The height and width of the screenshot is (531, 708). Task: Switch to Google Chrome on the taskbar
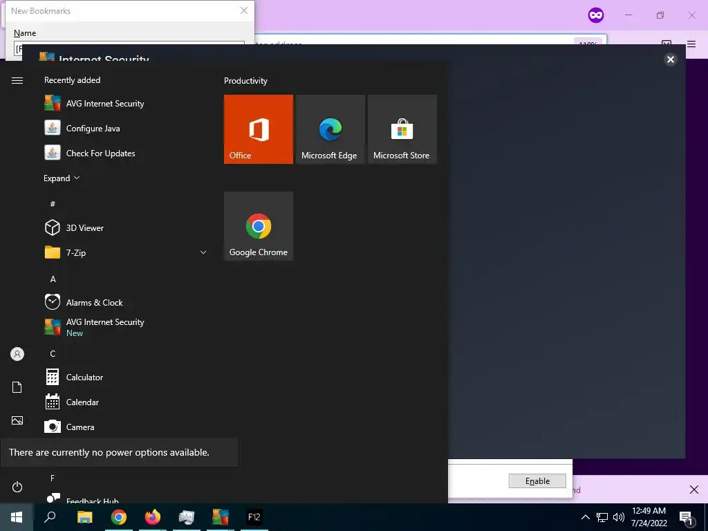(x=119, y=517)
